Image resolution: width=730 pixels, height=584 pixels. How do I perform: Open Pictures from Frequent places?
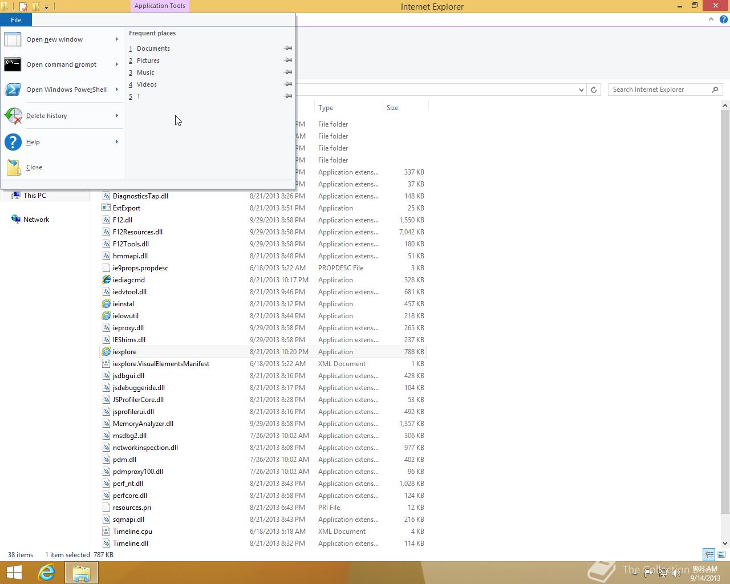tap(148, 60)
